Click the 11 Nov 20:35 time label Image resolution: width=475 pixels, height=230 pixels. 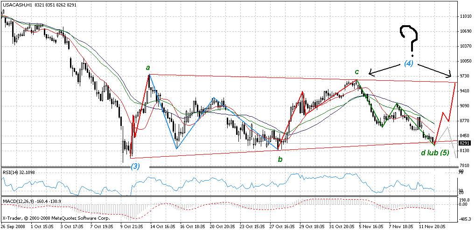pos(432,226)
